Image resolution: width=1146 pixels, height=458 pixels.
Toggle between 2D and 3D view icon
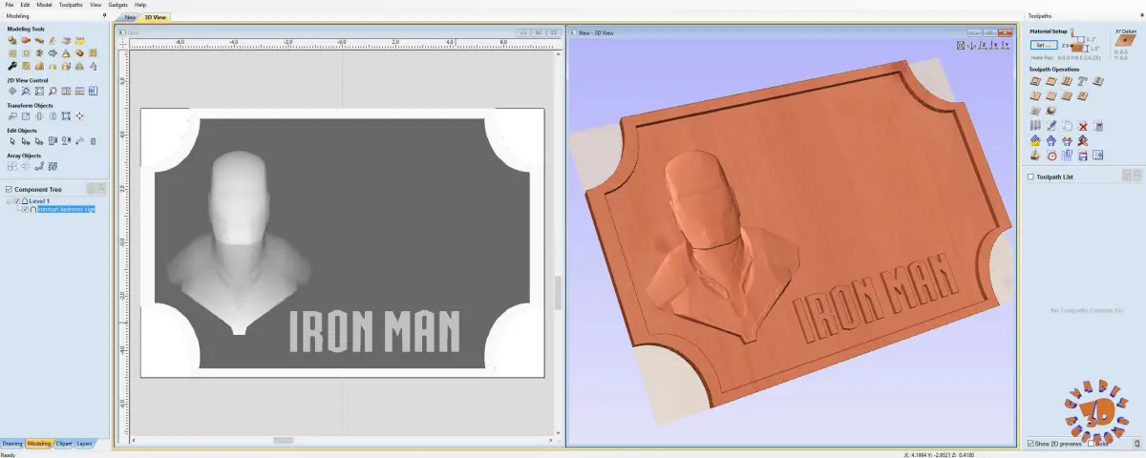pyautogui.click(x=93, y=91)
